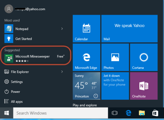Launch the Microsoft Edge tile

[87, 57]
